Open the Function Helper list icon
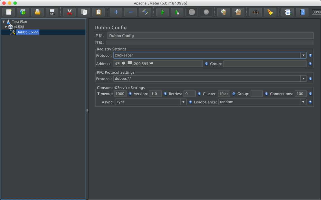This screenshot has height=200, width=321. (x=288, y=12)
